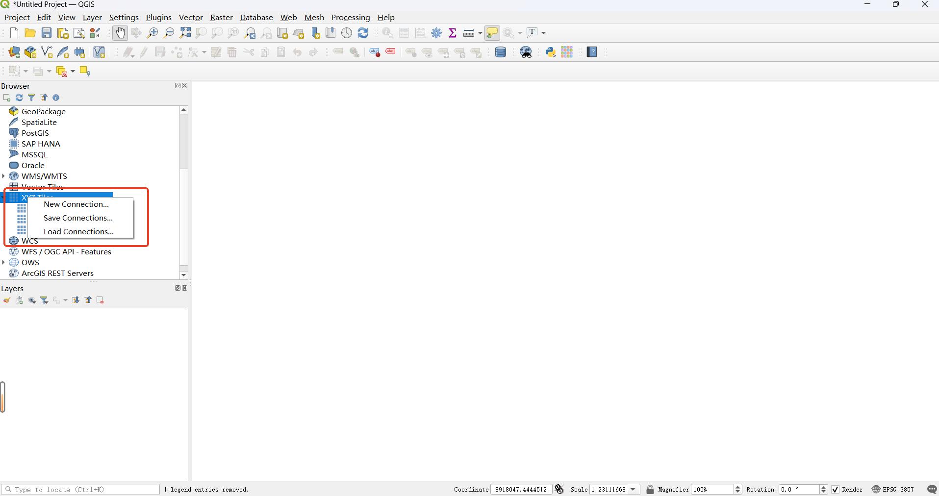The height and width of the screenshot is (496, 939).
Task: Select the Pan Map hand tool
Action: (120, 33)
